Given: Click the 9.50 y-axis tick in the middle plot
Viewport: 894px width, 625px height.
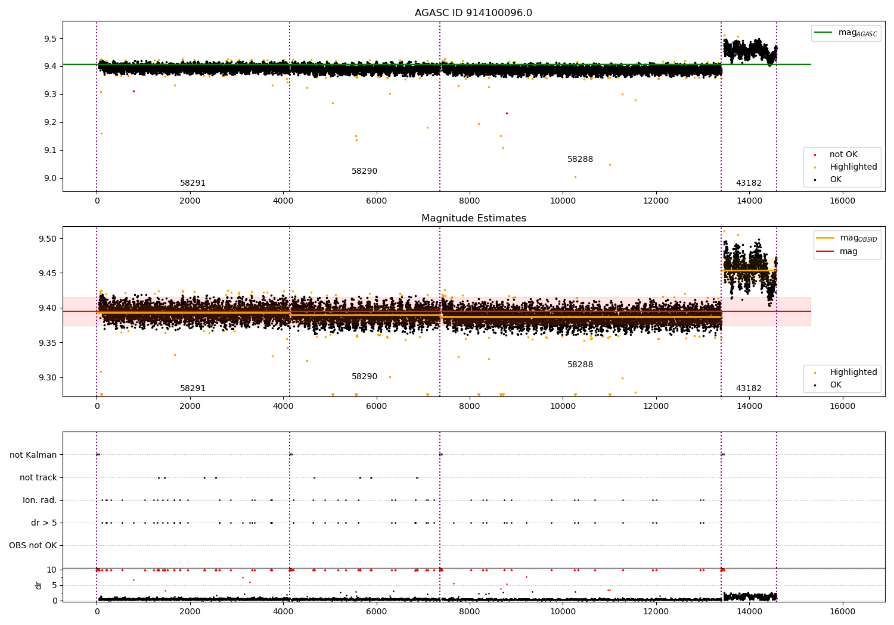Looking at the screenshot, I should (x=48, y=239).
